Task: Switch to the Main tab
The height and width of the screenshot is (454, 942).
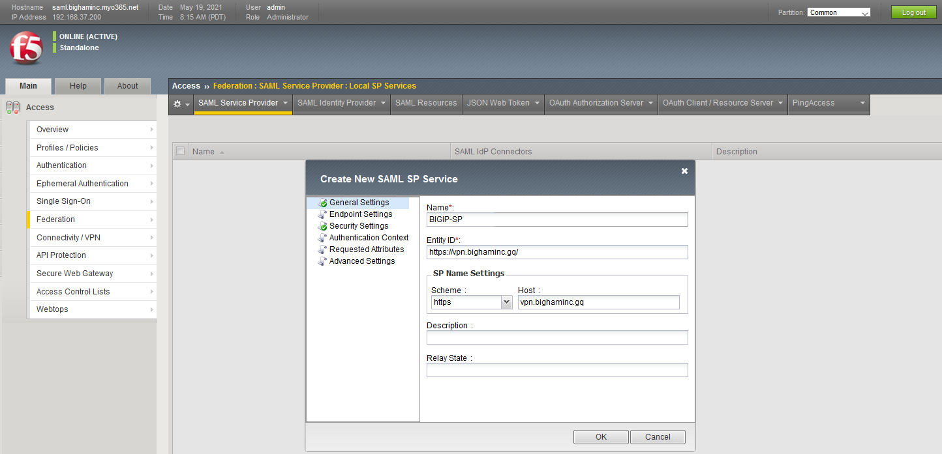Action: [x=28, y=86]
